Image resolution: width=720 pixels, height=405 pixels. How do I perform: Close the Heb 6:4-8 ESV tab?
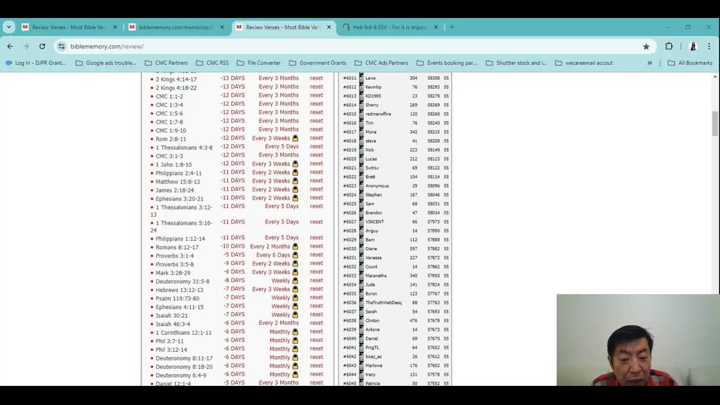click(436, 27)
